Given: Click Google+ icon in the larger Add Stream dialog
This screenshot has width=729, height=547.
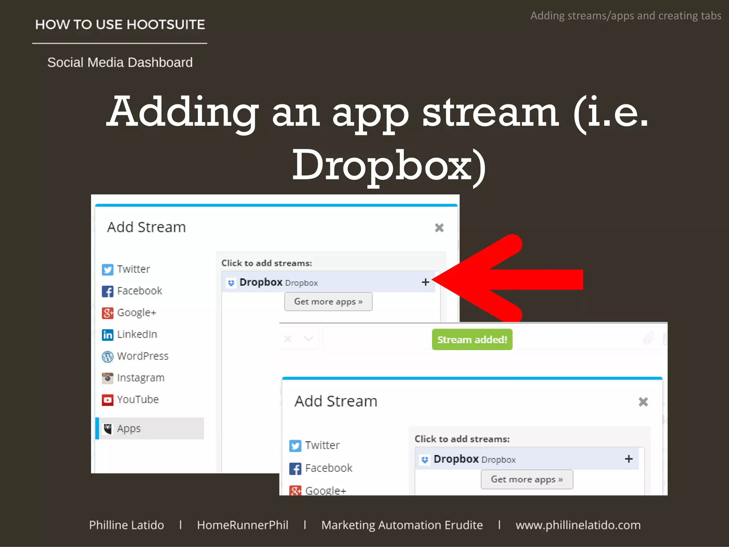Looking at the screenshot, I should pos(107,313).
